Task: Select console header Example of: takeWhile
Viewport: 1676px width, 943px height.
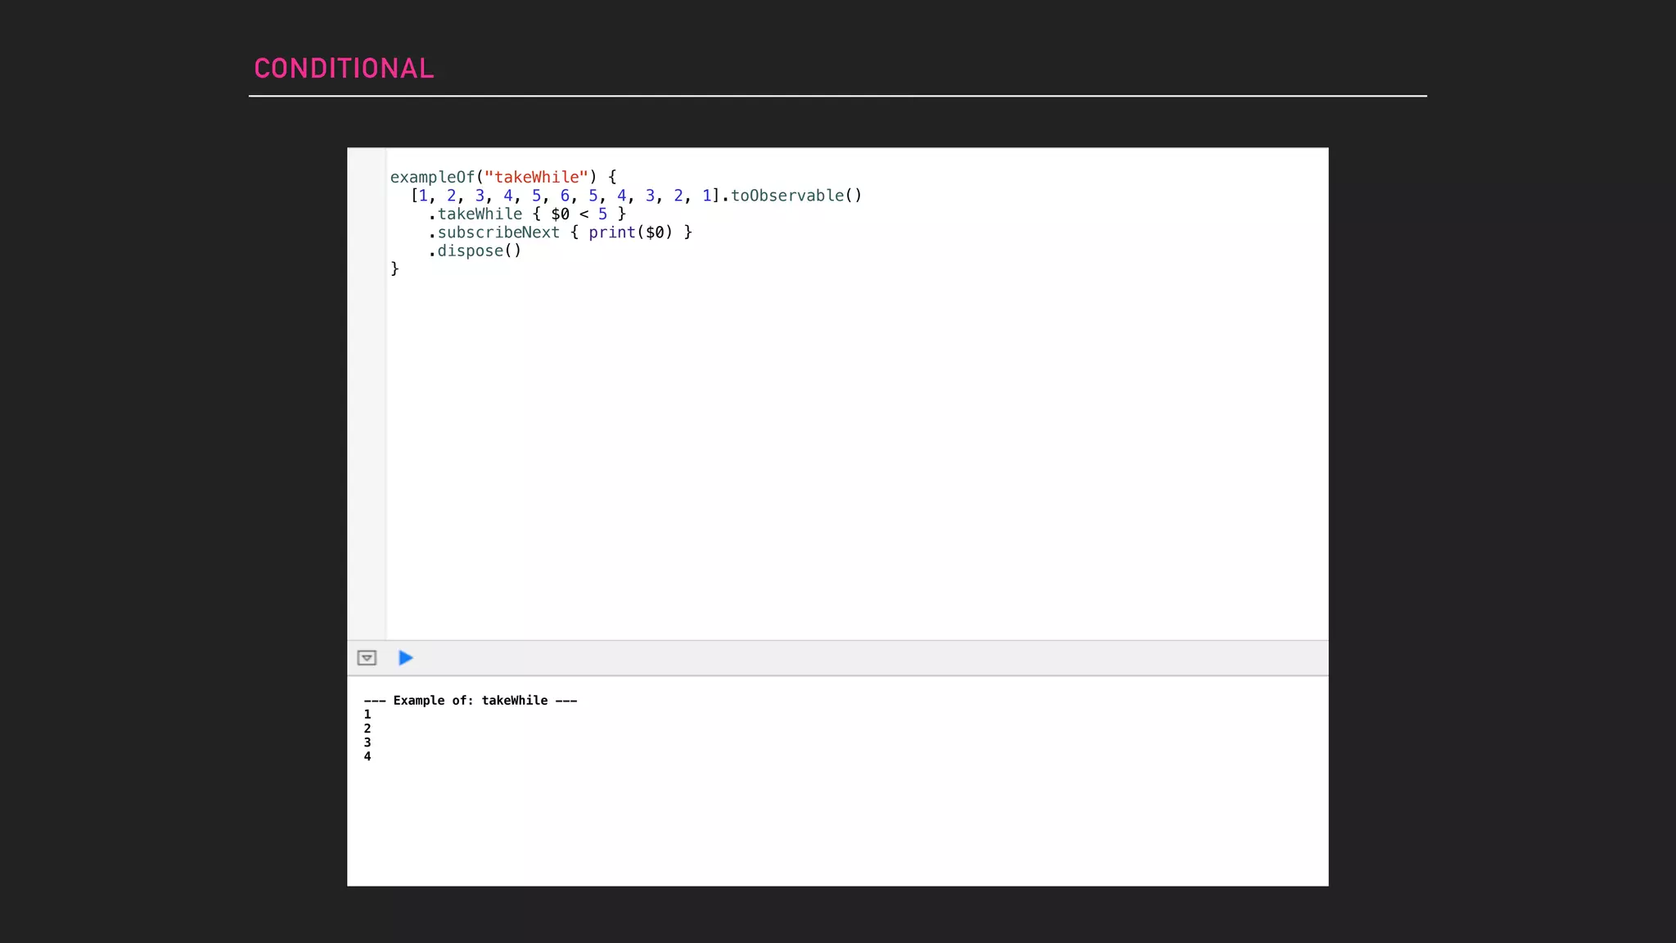Action: [x=471, y=701]
